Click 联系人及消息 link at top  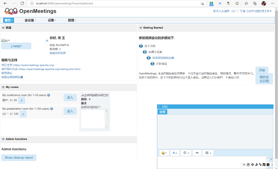click(x=221, y=11)
